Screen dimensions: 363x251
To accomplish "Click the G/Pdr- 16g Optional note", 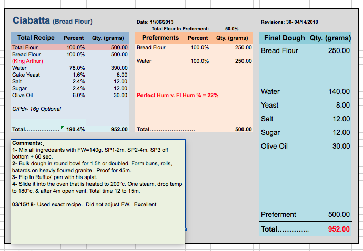I will 36,109.
